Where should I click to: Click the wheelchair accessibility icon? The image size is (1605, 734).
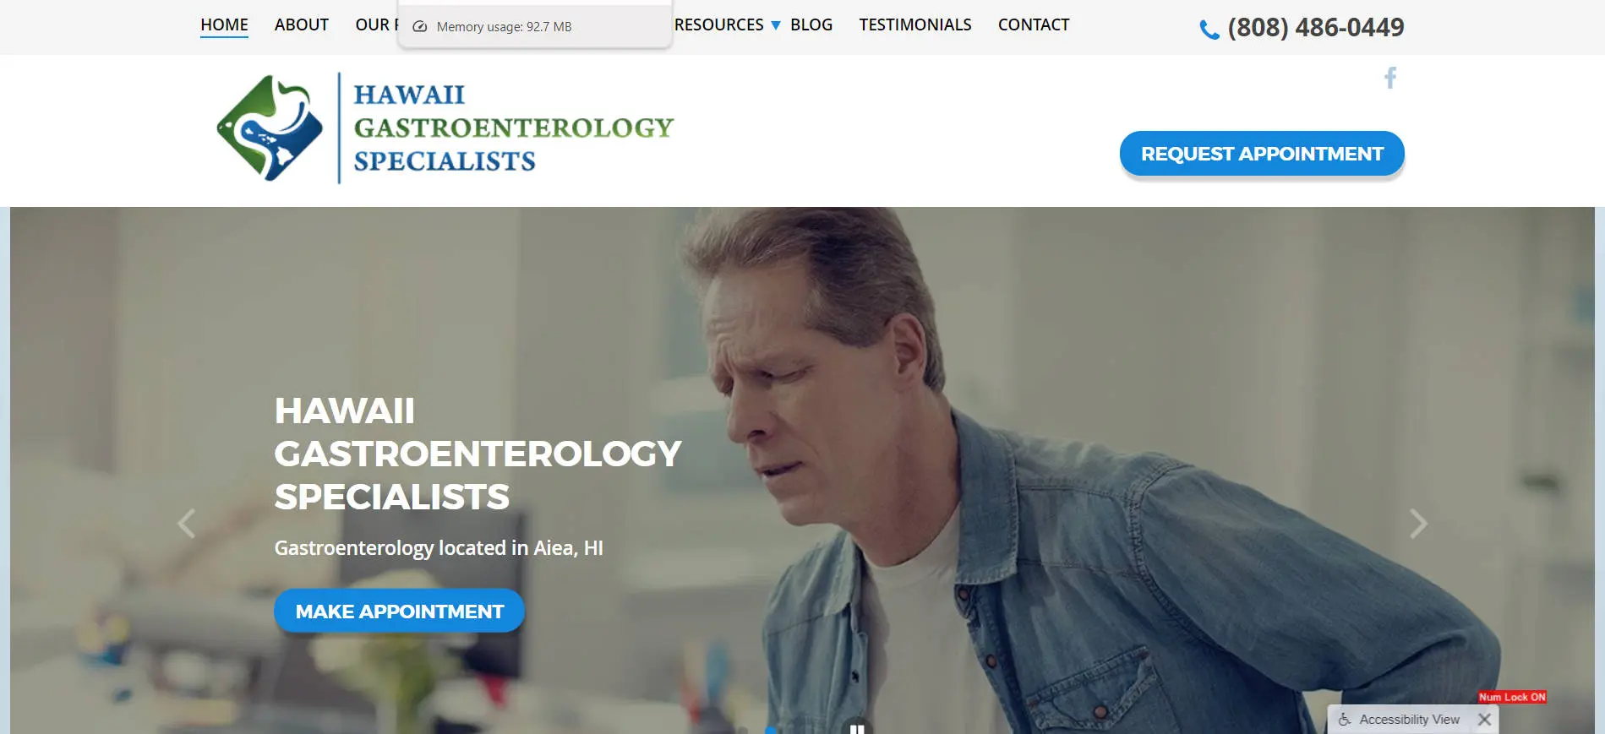pos(1344,720)
